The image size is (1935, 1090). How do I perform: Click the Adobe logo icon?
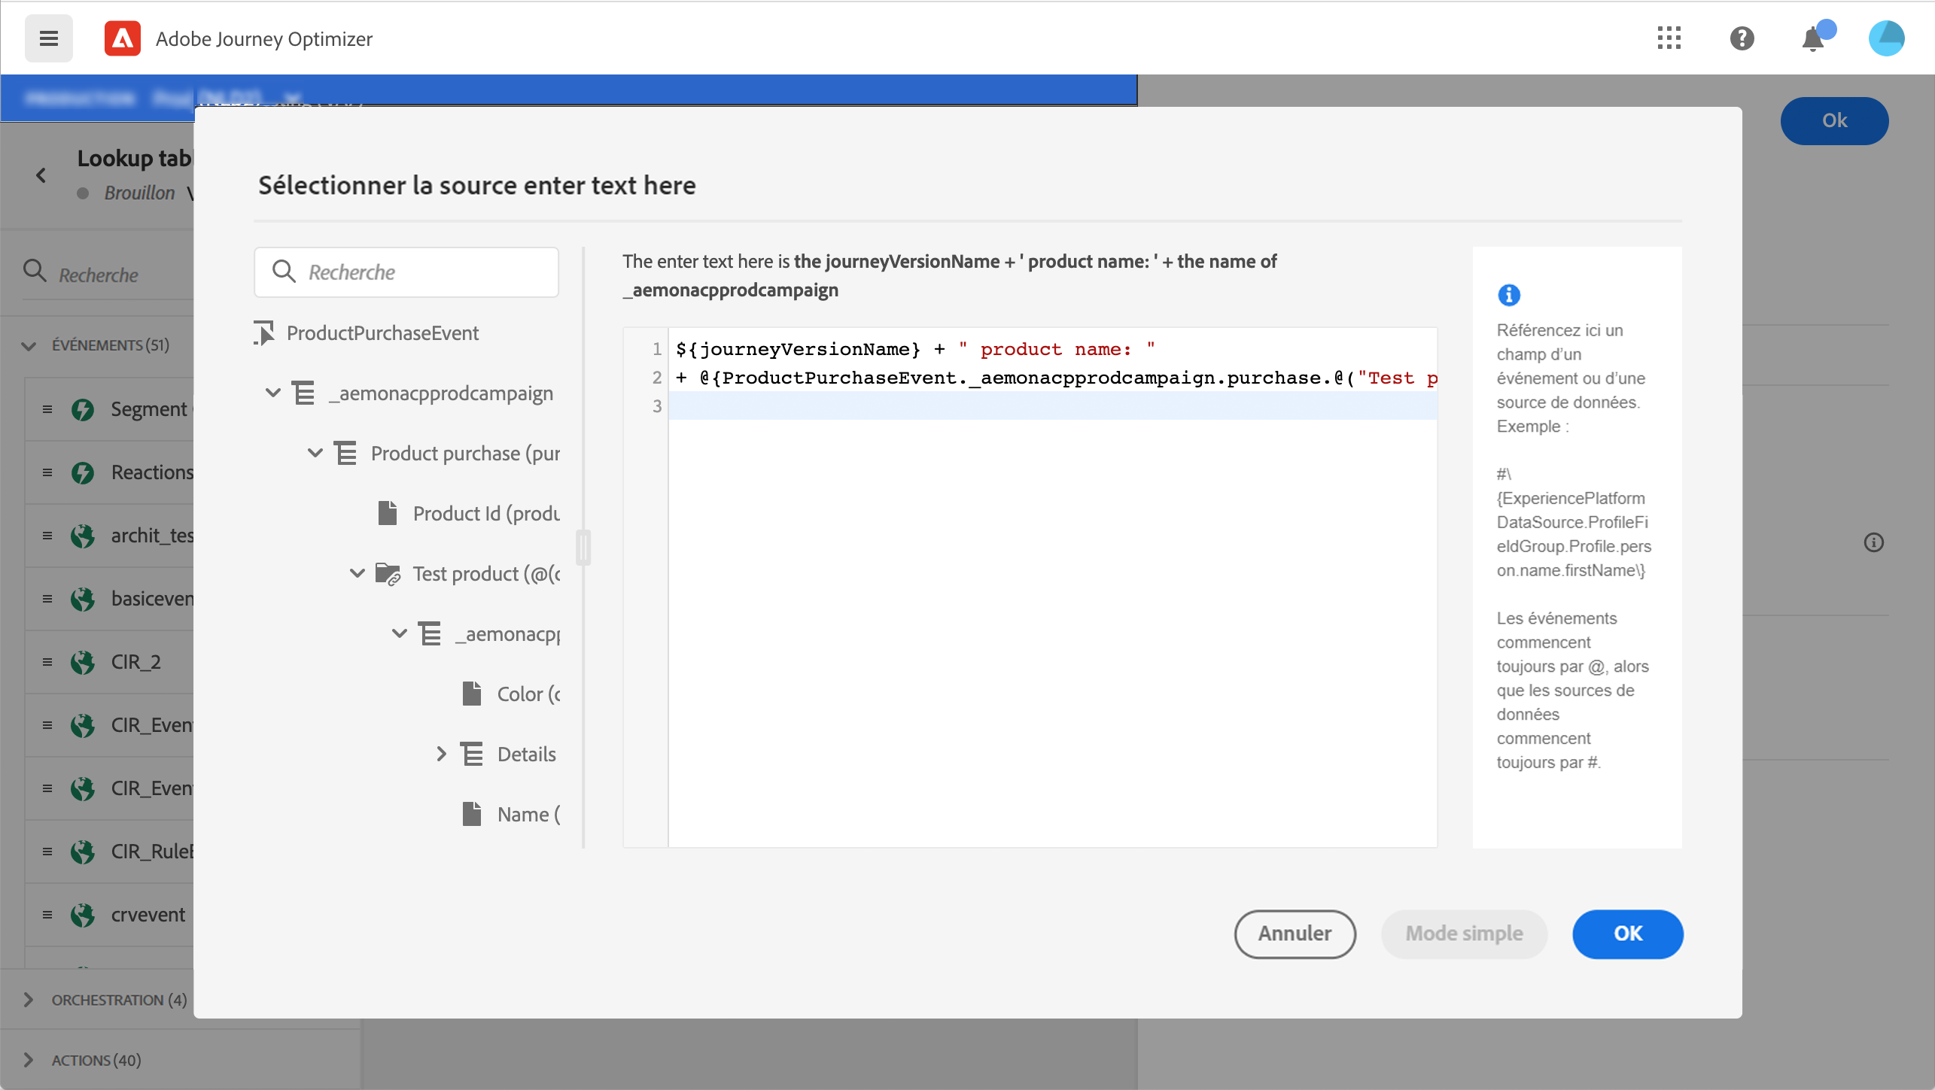click(x=123, y=38)
